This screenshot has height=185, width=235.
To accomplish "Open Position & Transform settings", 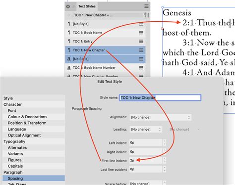I will coord(34,123).
